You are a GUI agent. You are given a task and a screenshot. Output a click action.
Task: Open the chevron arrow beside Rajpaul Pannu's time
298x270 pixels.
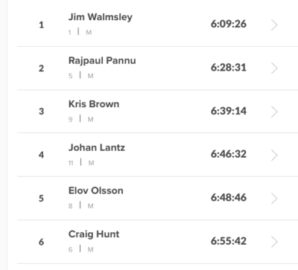[274, 68]
